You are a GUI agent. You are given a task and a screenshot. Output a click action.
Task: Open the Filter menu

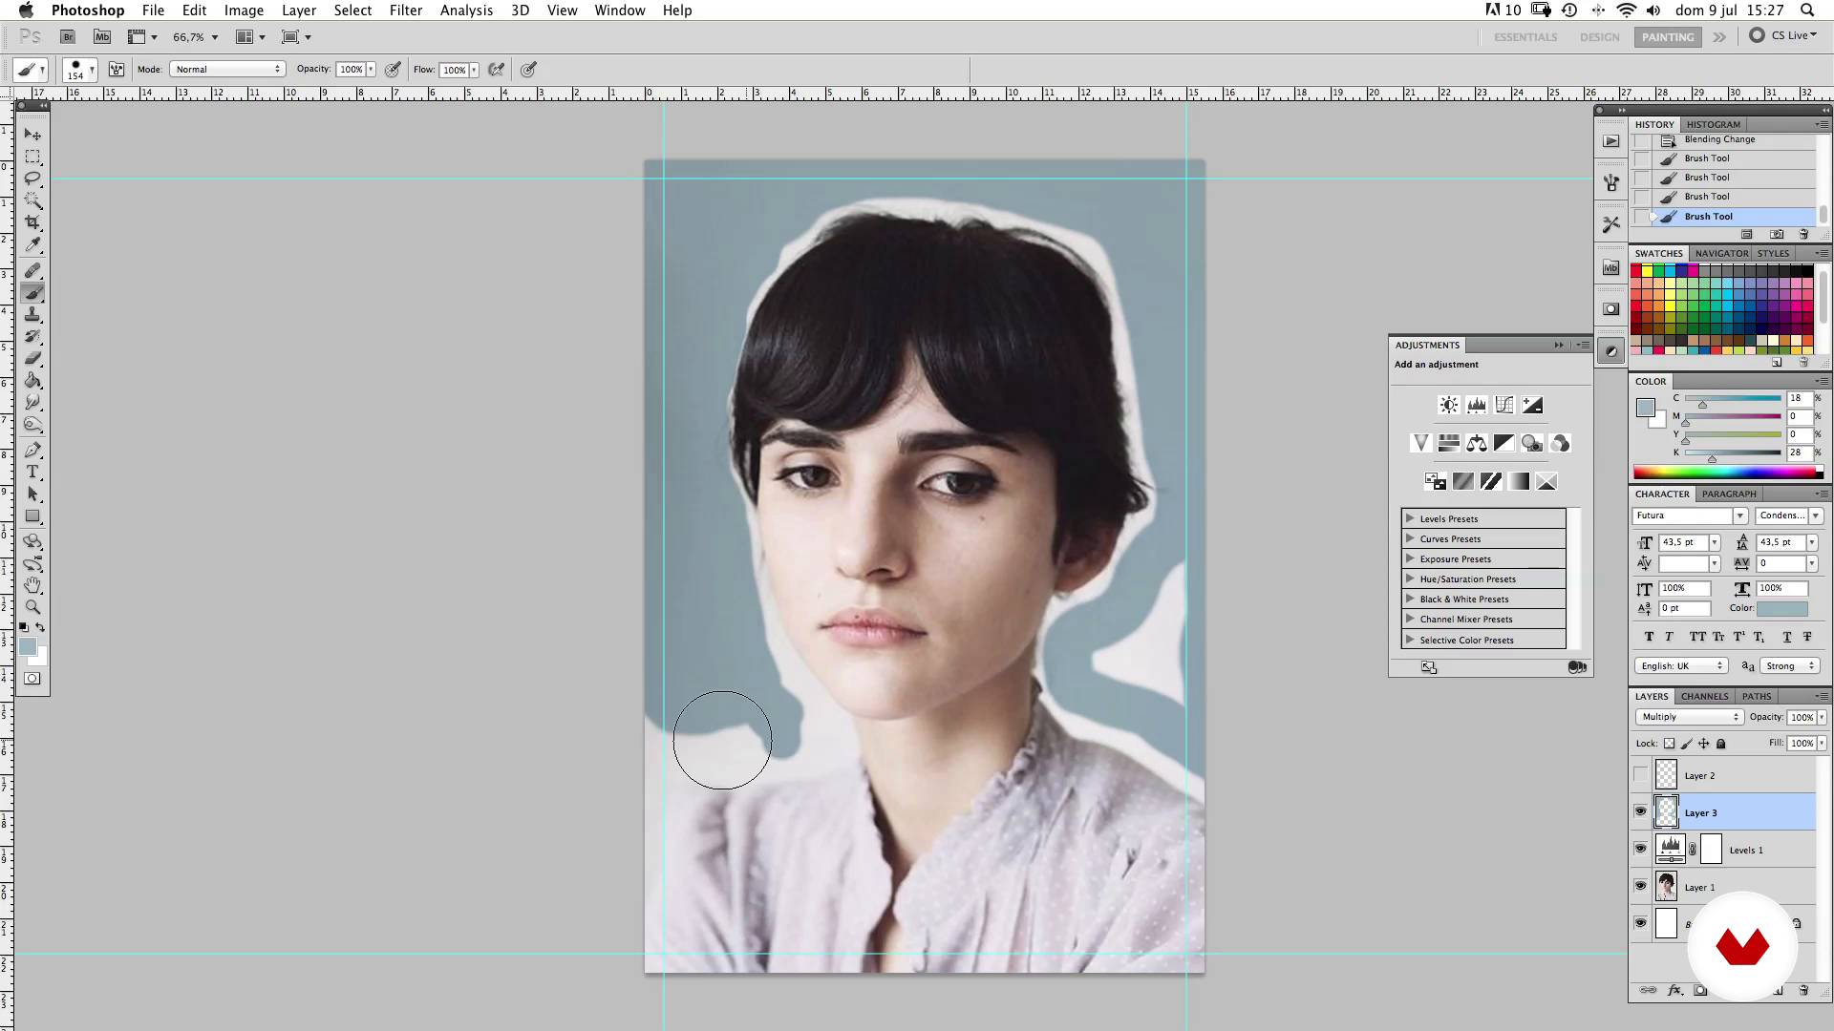(405, 11)
